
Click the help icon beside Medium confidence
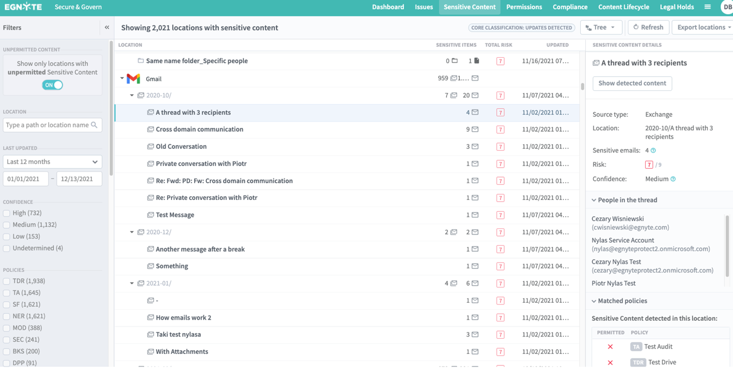click(x=673, y=179)
